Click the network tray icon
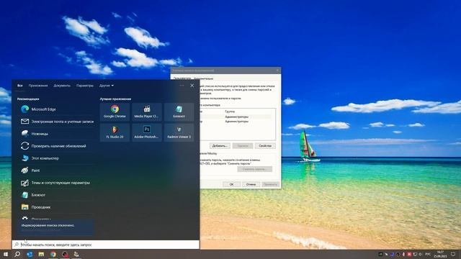 (x=415, y=254)
